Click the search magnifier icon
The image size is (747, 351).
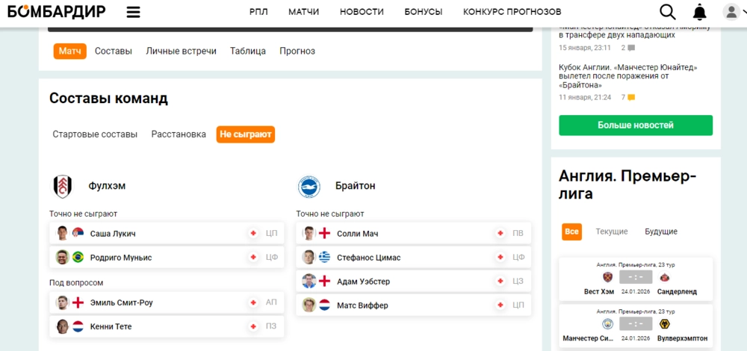[x=667, y=12]
